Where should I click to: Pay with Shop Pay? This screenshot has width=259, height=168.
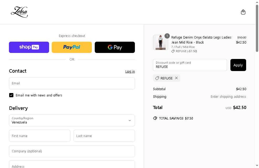tap(29, 47)
